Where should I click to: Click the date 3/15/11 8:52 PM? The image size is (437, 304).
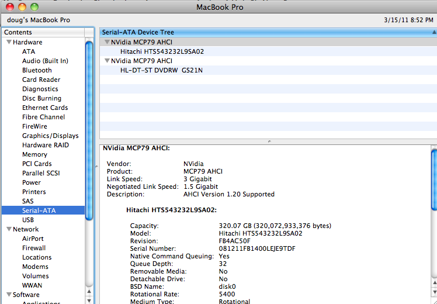point(408,20)
